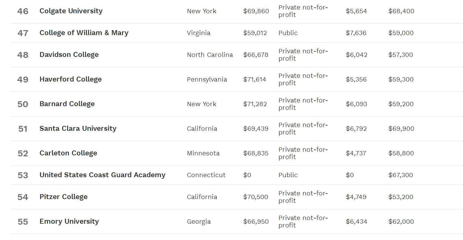Click the $69,900 salary for Santa Clara
Viewport: 463px width, 240px height.
pos(401,129)
